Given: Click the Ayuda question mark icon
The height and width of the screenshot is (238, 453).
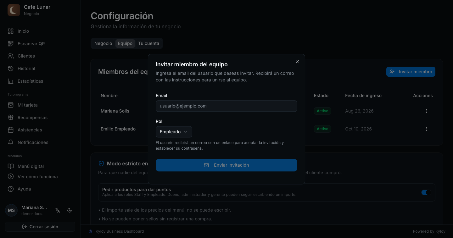Looking at the screenshot, I should point(11,189).
